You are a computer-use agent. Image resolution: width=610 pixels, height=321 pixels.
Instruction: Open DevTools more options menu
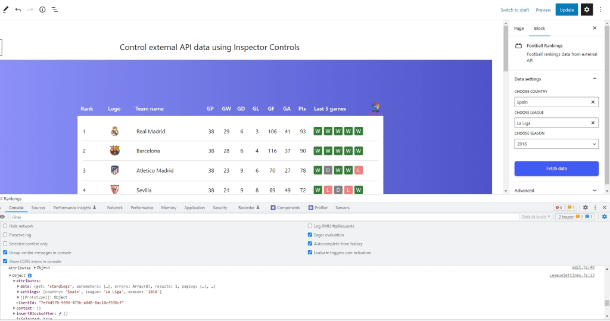point(595,208)
